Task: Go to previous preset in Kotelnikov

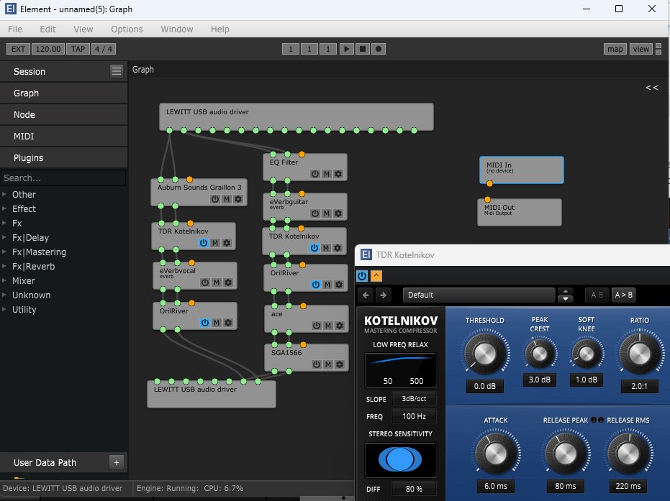Action: tap(366, 295)
